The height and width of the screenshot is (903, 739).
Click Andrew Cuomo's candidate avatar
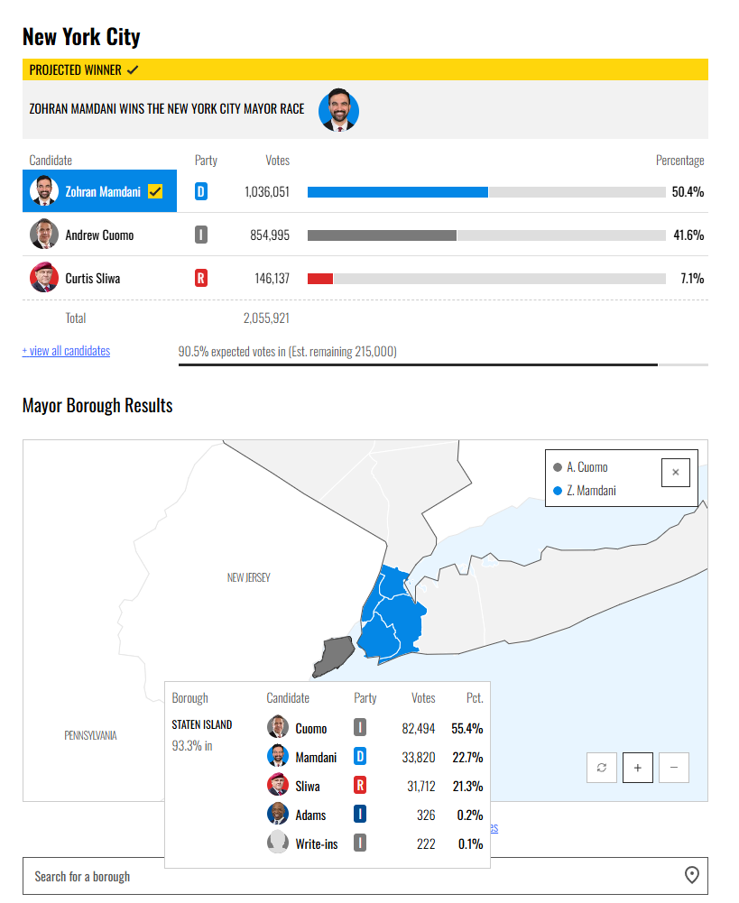[44, 235]
